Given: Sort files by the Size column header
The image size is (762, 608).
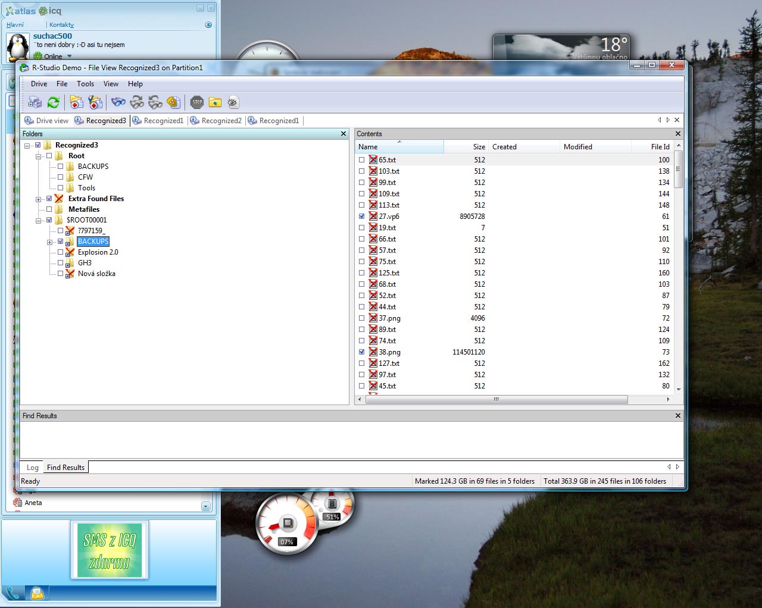Looking at the screenshot, I should (466, 147).
